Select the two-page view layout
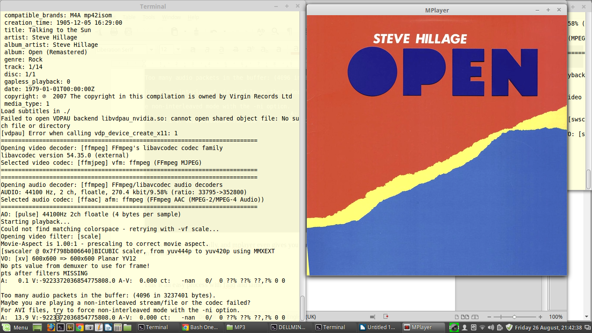The width and height of the screenshot is (592, 333). (x=465, y=317)
